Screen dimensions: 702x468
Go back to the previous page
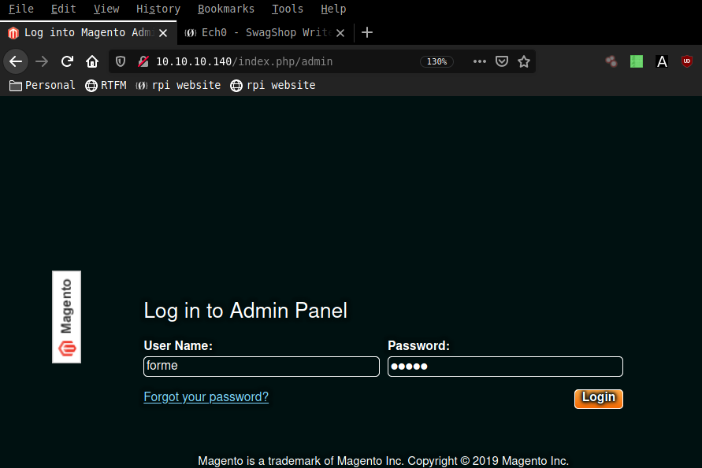coord(16,61)
